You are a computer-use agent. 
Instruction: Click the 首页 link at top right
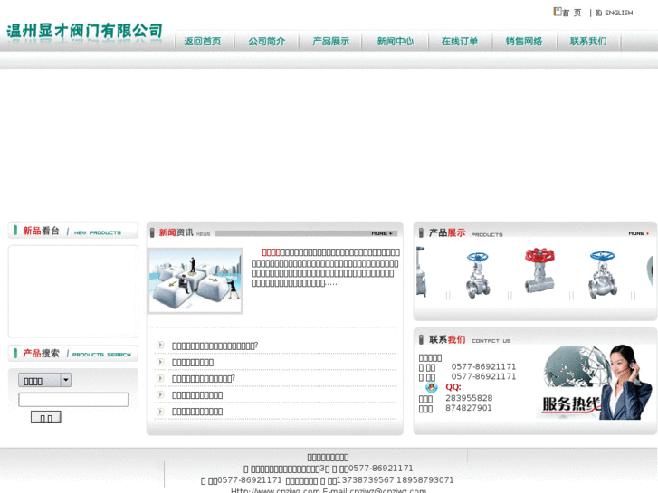click(572, 13)
